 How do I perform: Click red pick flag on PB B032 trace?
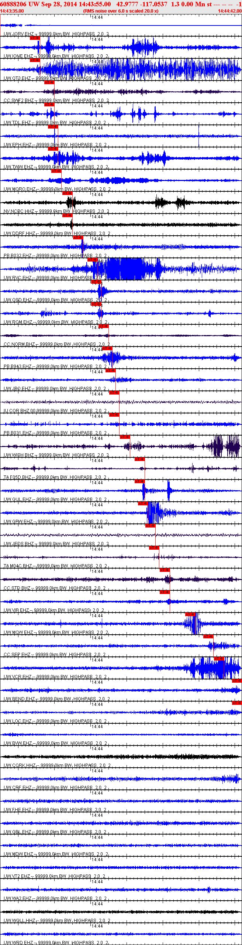click(x=78, y=237)
